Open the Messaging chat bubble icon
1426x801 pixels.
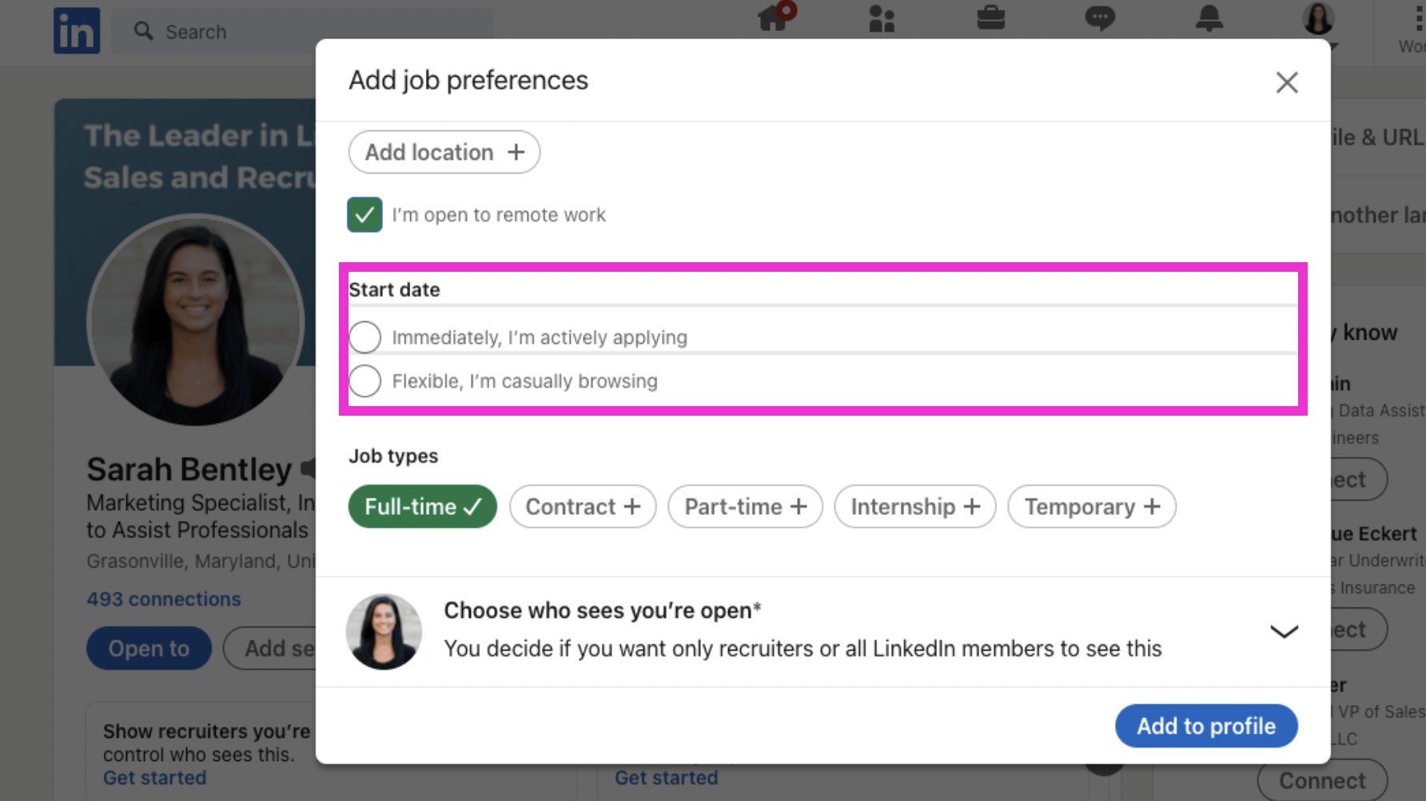1100,18
